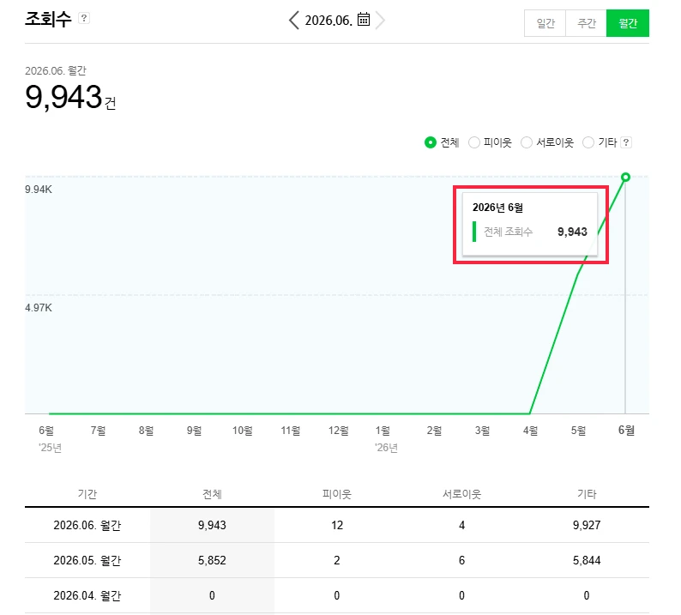Click the 8월 axis label

146,431
